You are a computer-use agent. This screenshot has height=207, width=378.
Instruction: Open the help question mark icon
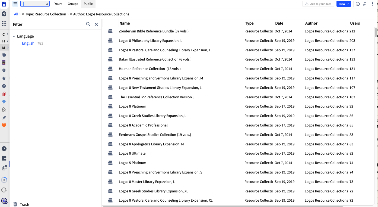click(4, 149)
